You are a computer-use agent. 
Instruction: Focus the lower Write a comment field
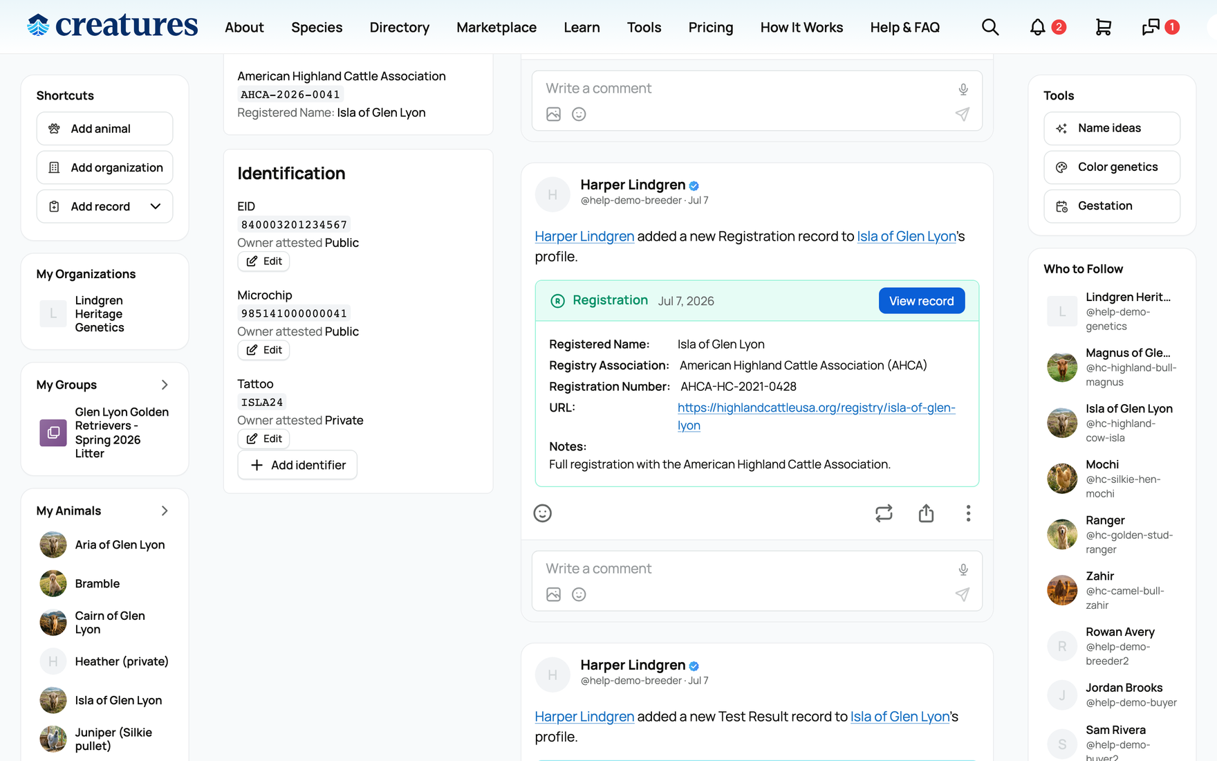tap(747, 569)
